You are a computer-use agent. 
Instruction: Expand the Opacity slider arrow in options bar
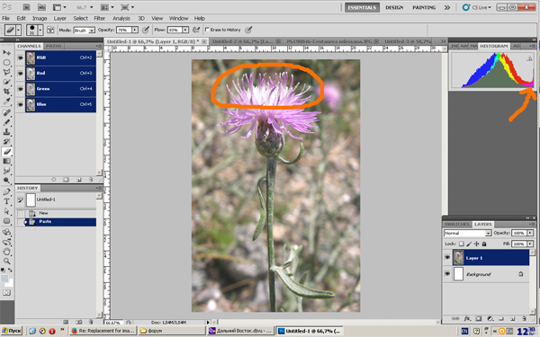point(135,30)
